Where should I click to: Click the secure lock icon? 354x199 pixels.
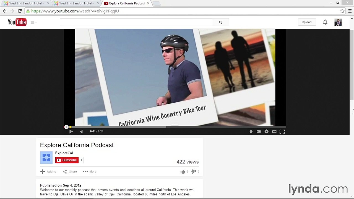click(x=28, y=11)
